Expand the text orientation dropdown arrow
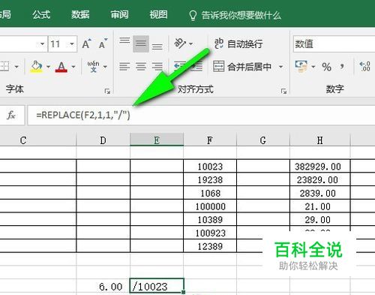This screenshot has height=295, width=375. click(x=191, y=44)
